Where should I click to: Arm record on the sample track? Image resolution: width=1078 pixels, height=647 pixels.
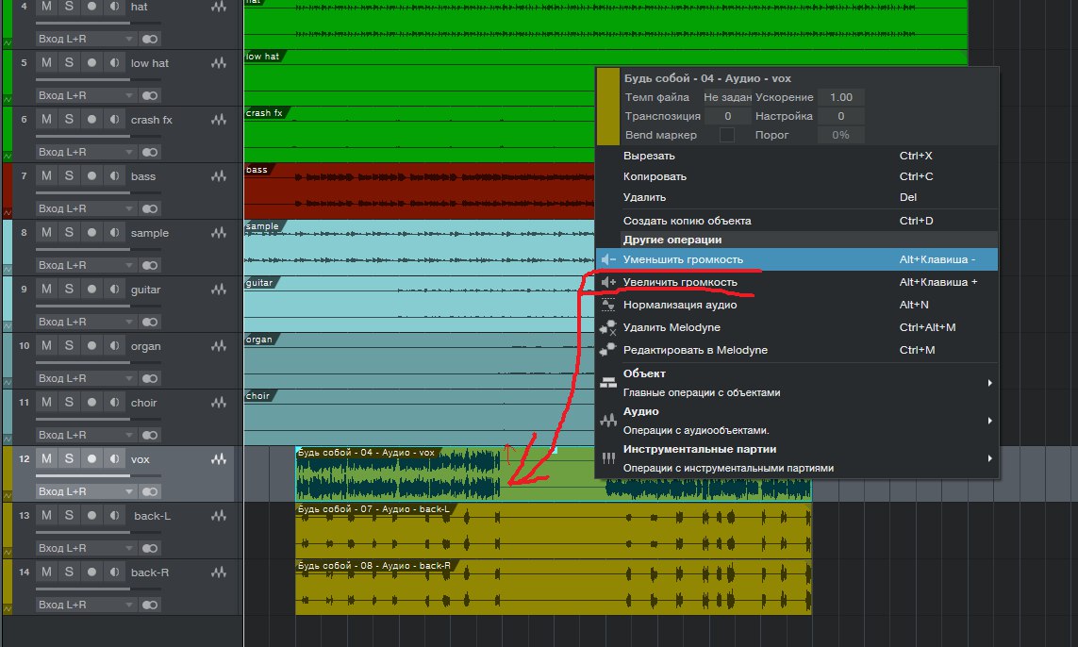91,232
